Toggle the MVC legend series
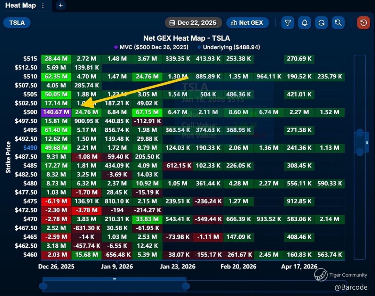Viewport: 375px width, 296px height. click(x=151, y=47)
